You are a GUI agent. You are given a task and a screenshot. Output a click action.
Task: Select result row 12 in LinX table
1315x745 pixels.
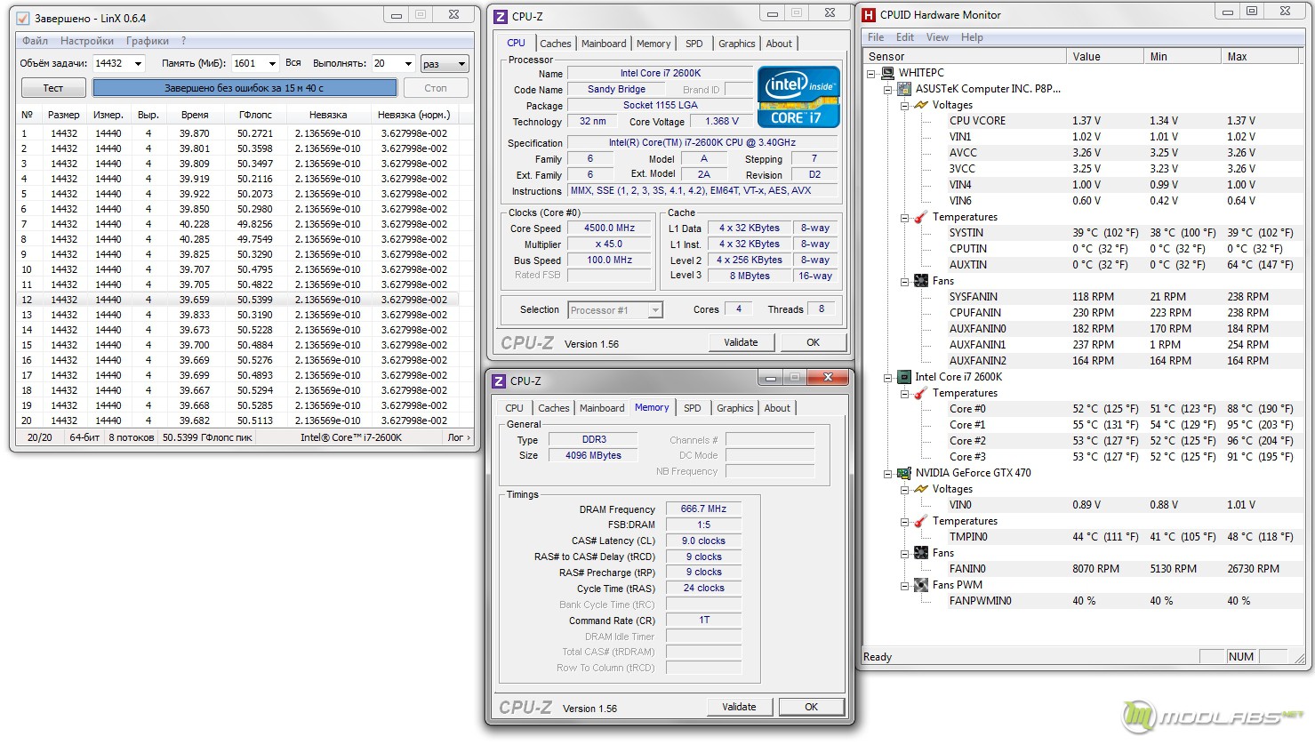[237, 300]
